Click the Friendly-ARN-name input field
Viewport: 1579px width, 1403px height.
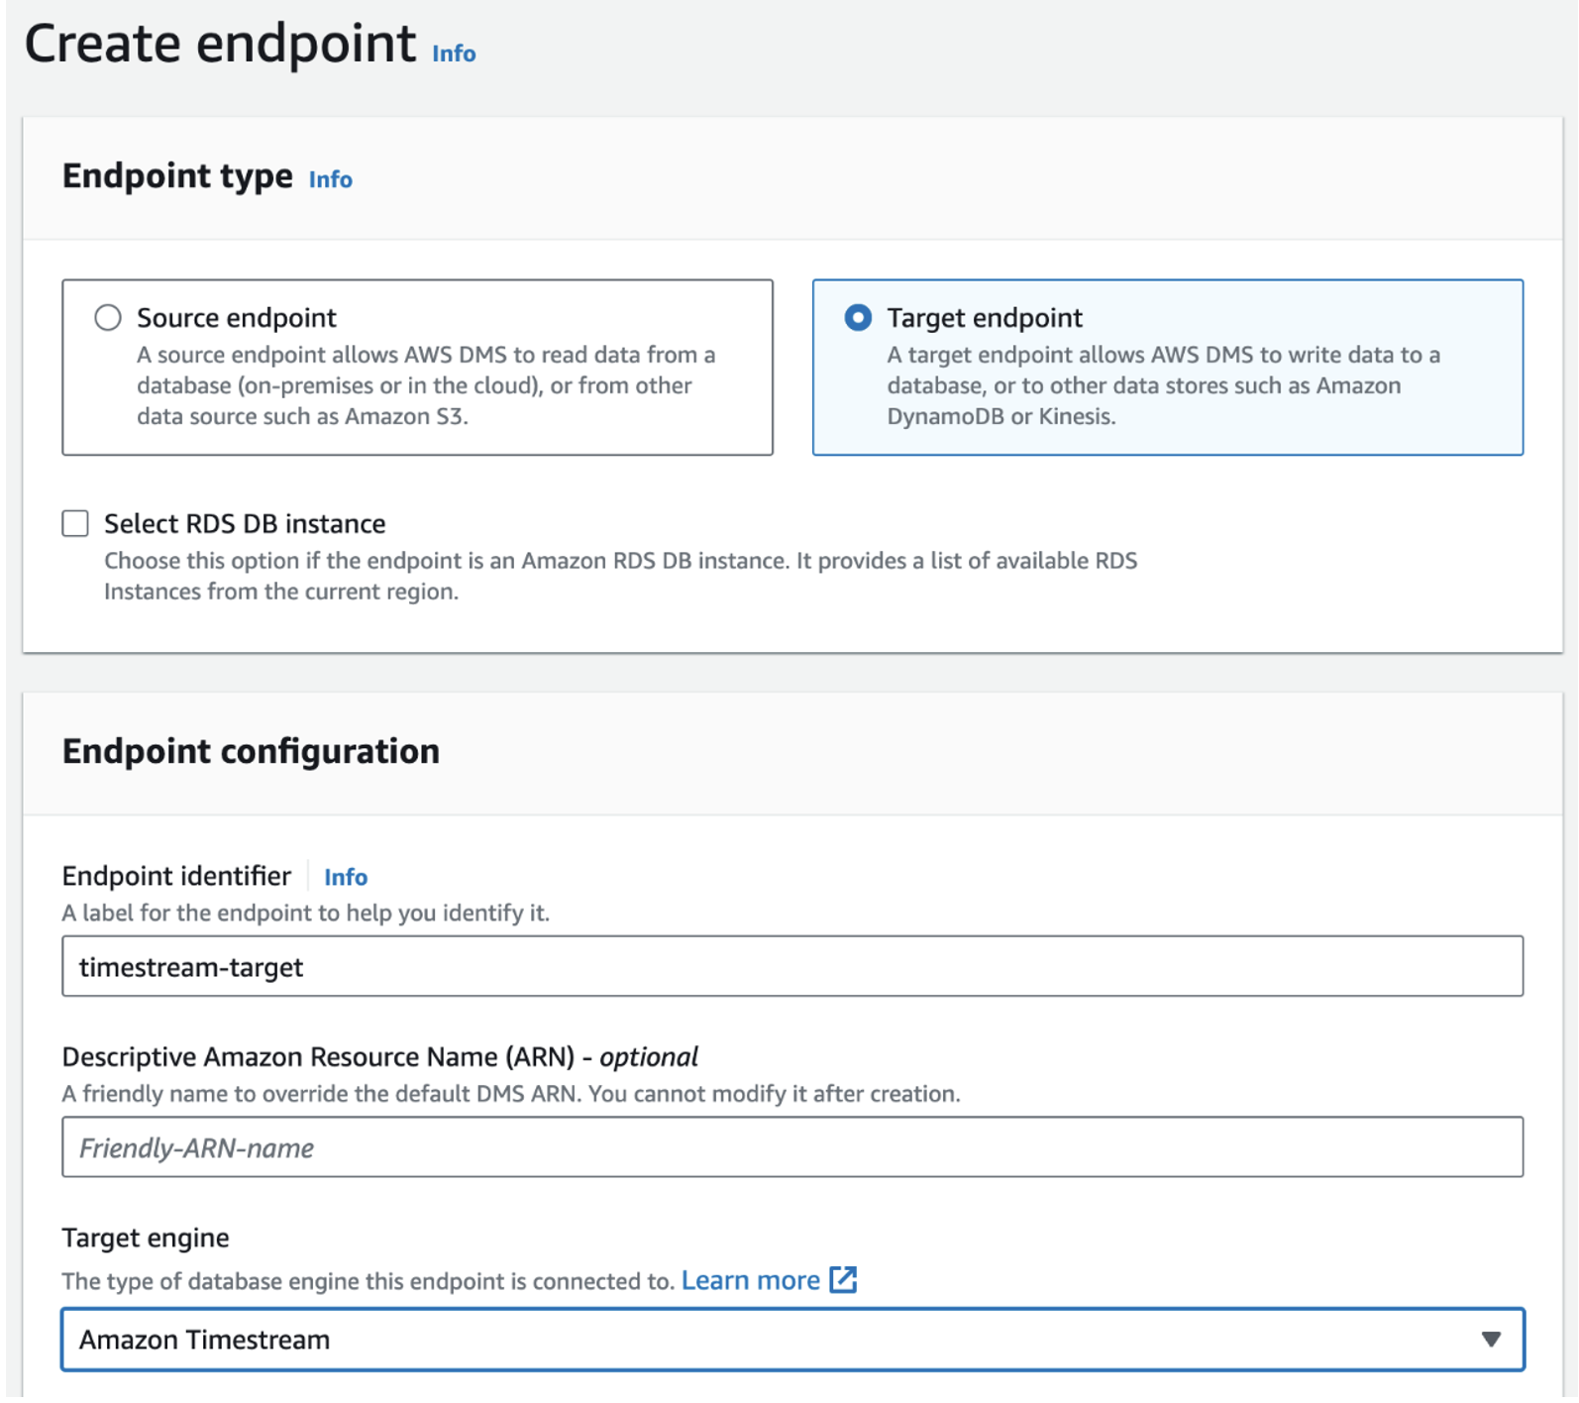point(792,1147)
